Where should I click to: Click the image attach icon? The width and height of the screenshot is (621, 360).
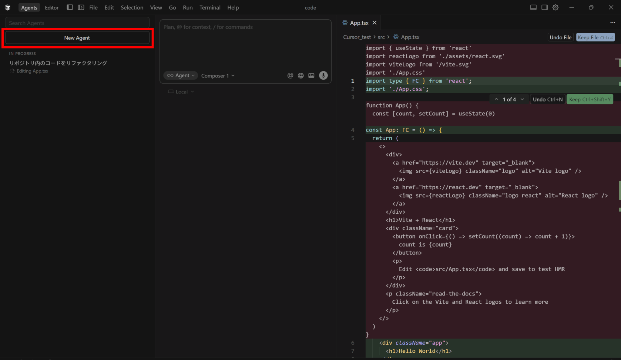[x=311, y=75]
